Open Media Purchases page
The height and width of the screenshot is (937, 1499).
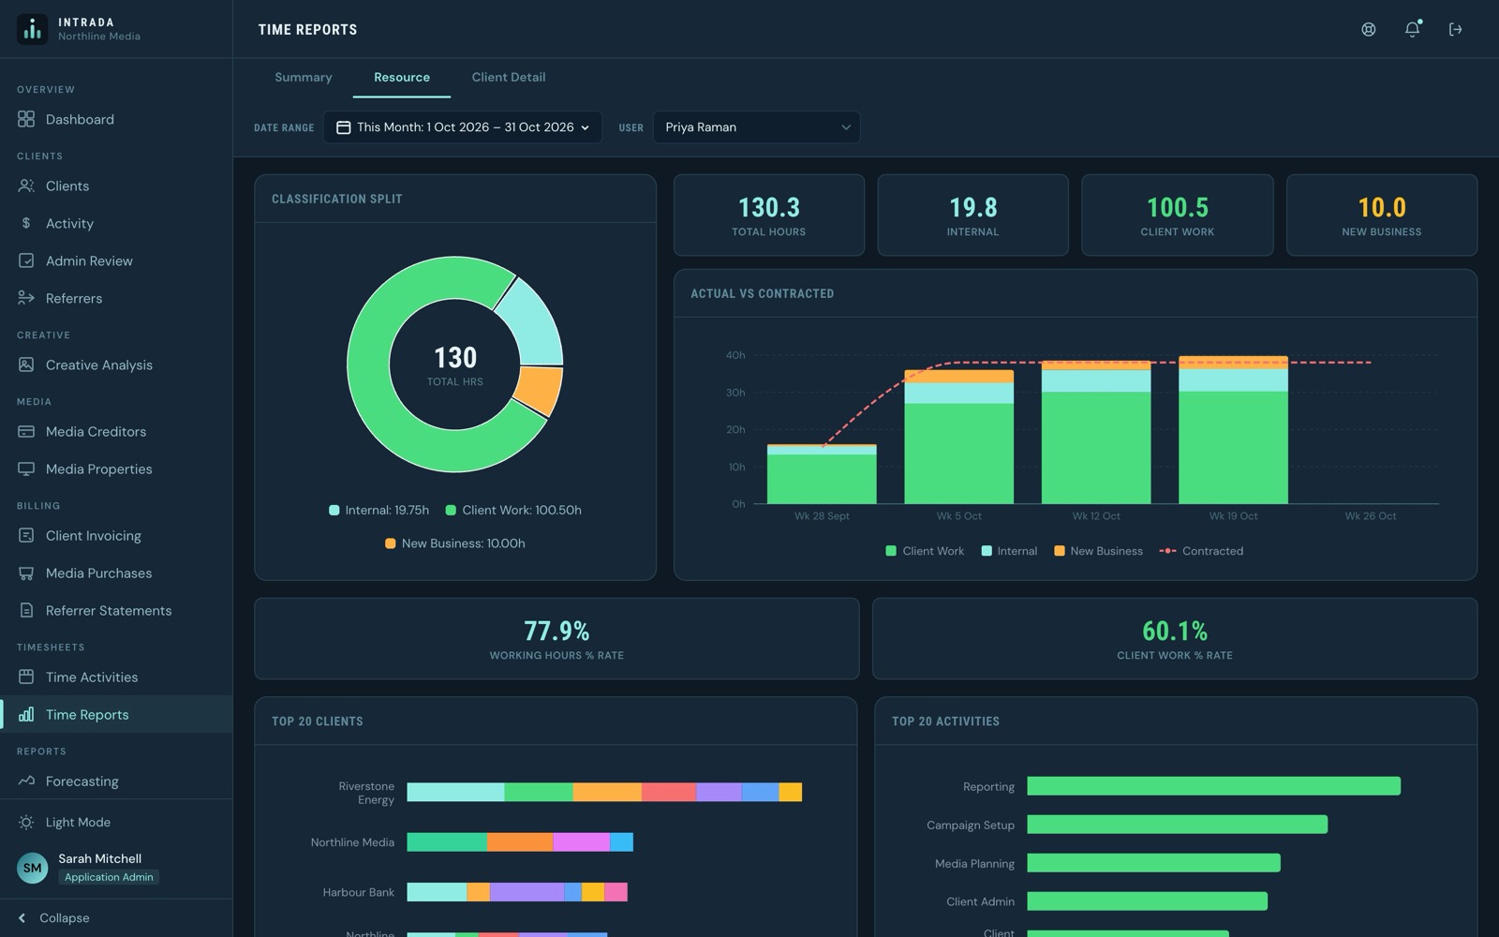pyautogui.click(x=116, y=573)
